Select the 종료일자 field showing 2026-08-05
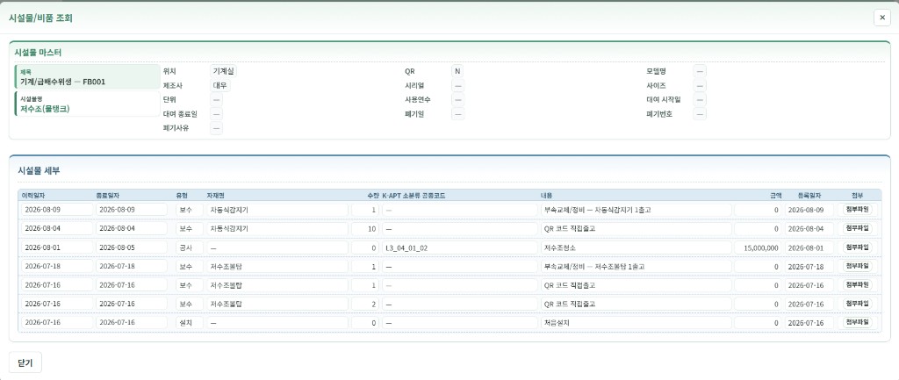Viewport: 899px width, 380px height. point(132,247)
